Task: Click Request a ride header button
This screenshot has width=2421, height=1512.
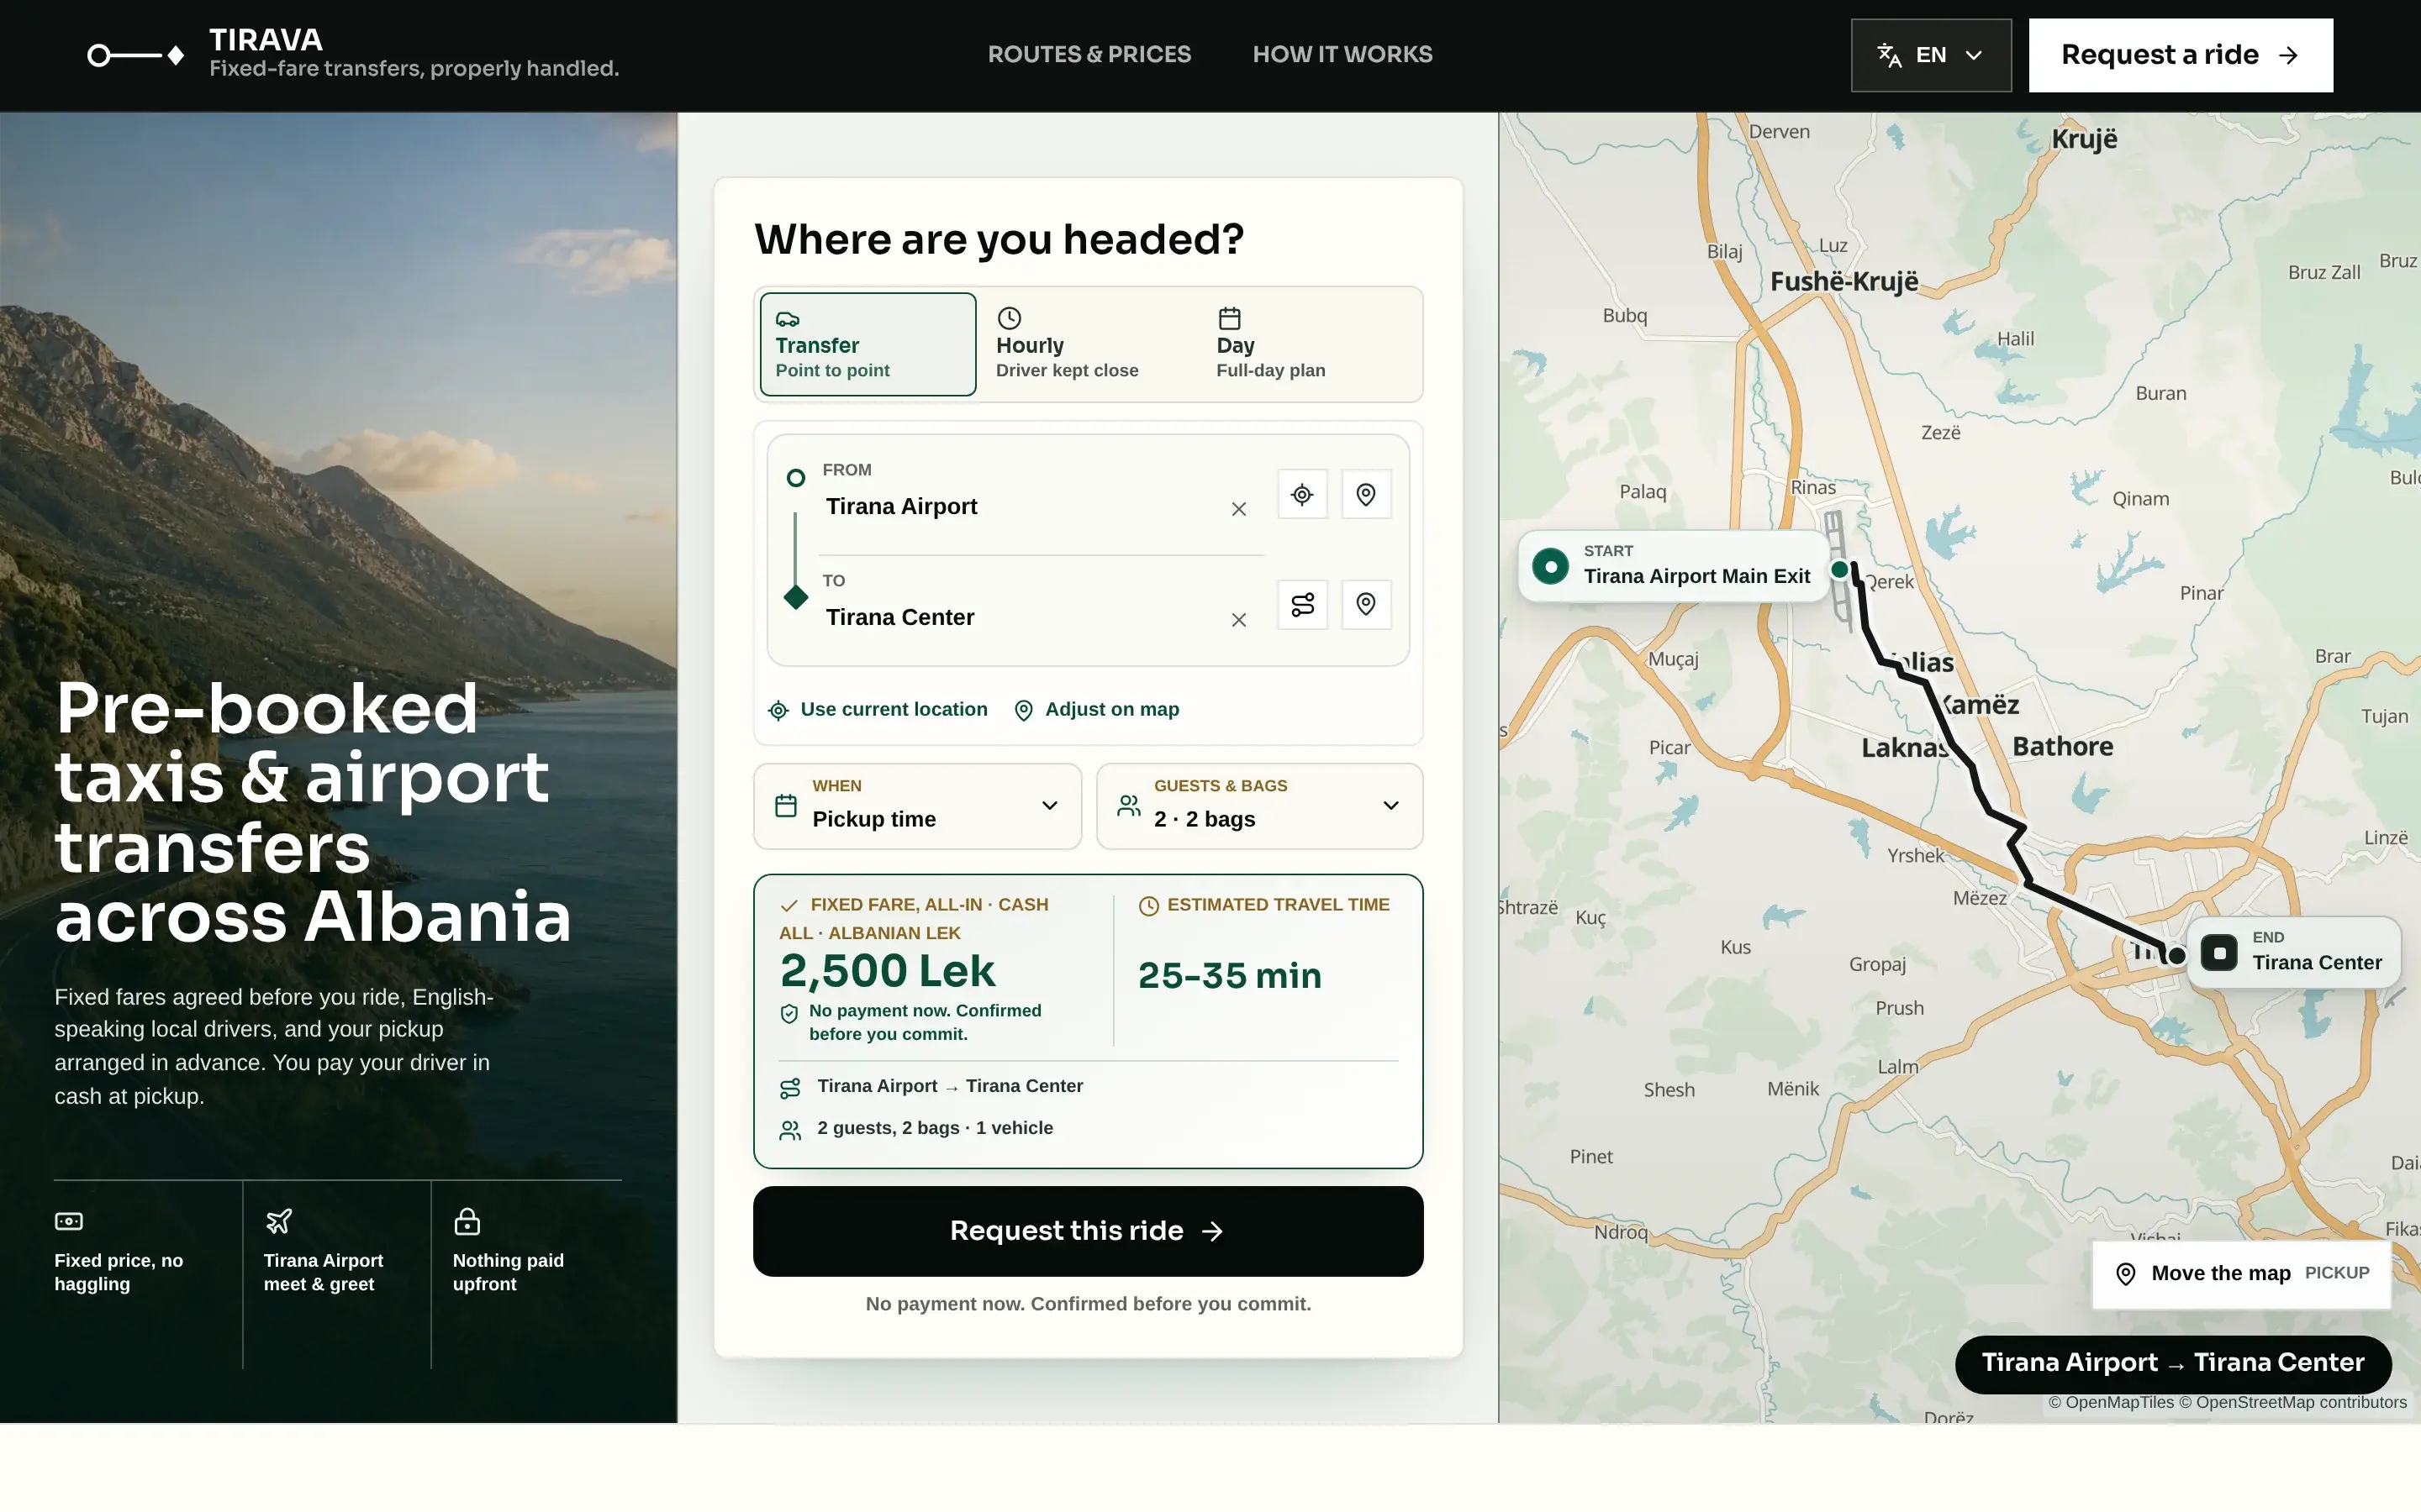Action: tap(2181, 55)
